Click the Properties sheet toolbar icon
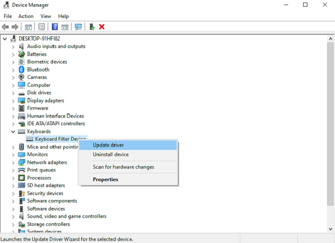 click(41, 27)
